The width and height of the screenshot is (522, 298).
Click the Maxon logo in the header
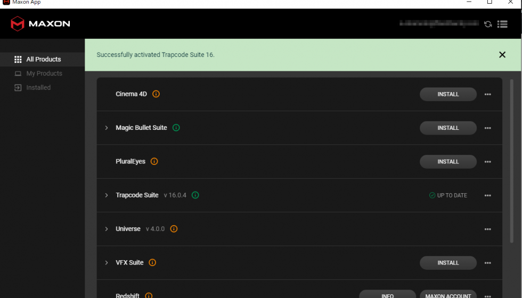(40, 23)
